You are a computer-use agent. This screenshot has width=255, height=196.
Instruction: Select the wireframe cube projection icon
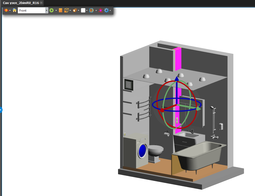point(66,10)
